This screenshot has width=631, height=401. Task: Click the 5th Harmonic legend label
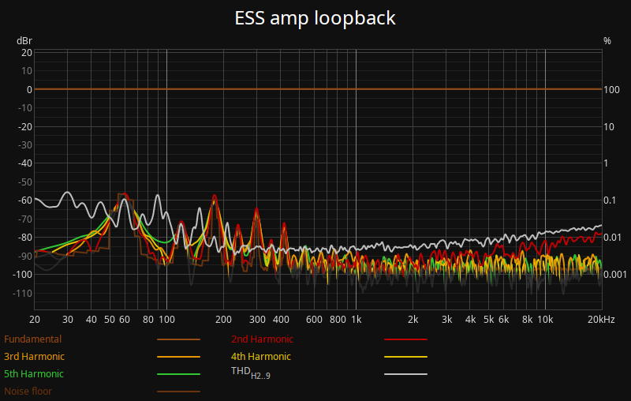coord(34,373)
